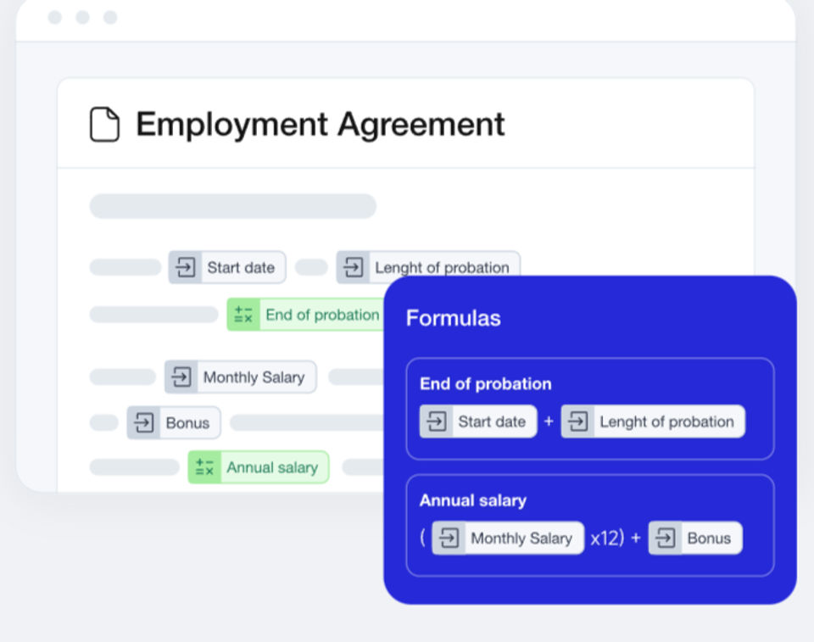Click the Employment Agreement document title

(x=320, y=125)
